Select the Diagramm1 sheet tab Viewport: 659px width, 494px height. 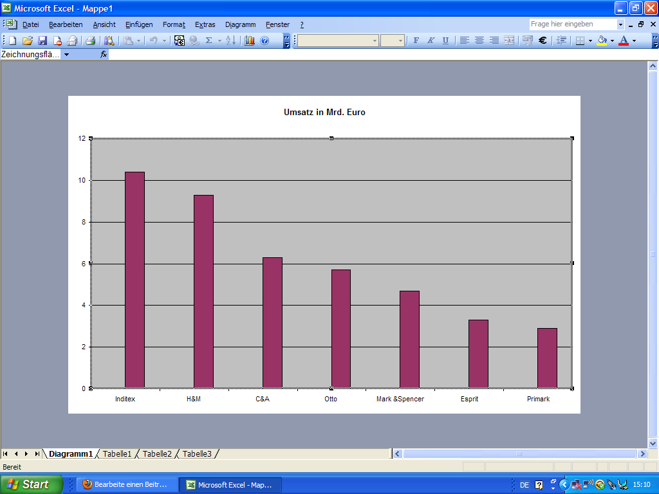71,453
